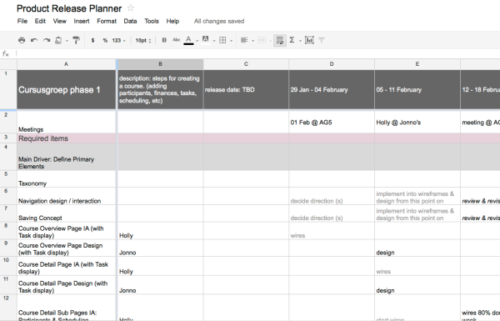Click the insert chart icon
Image resolution: width=500 pixels, height=321 pixels.
tap(309, 40)
